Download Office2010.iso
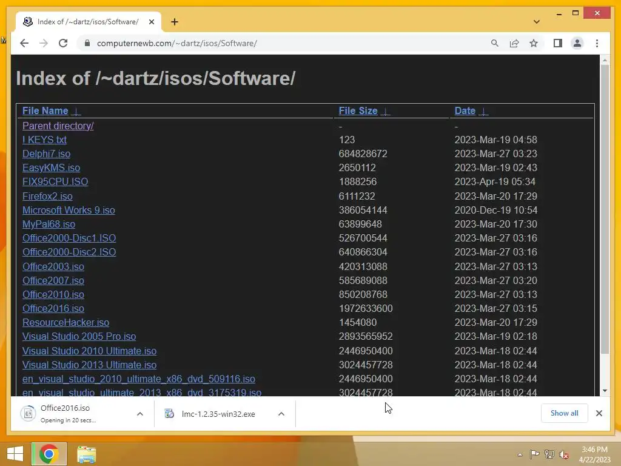This screenshot has width=621, height=466. pos(53,294)
